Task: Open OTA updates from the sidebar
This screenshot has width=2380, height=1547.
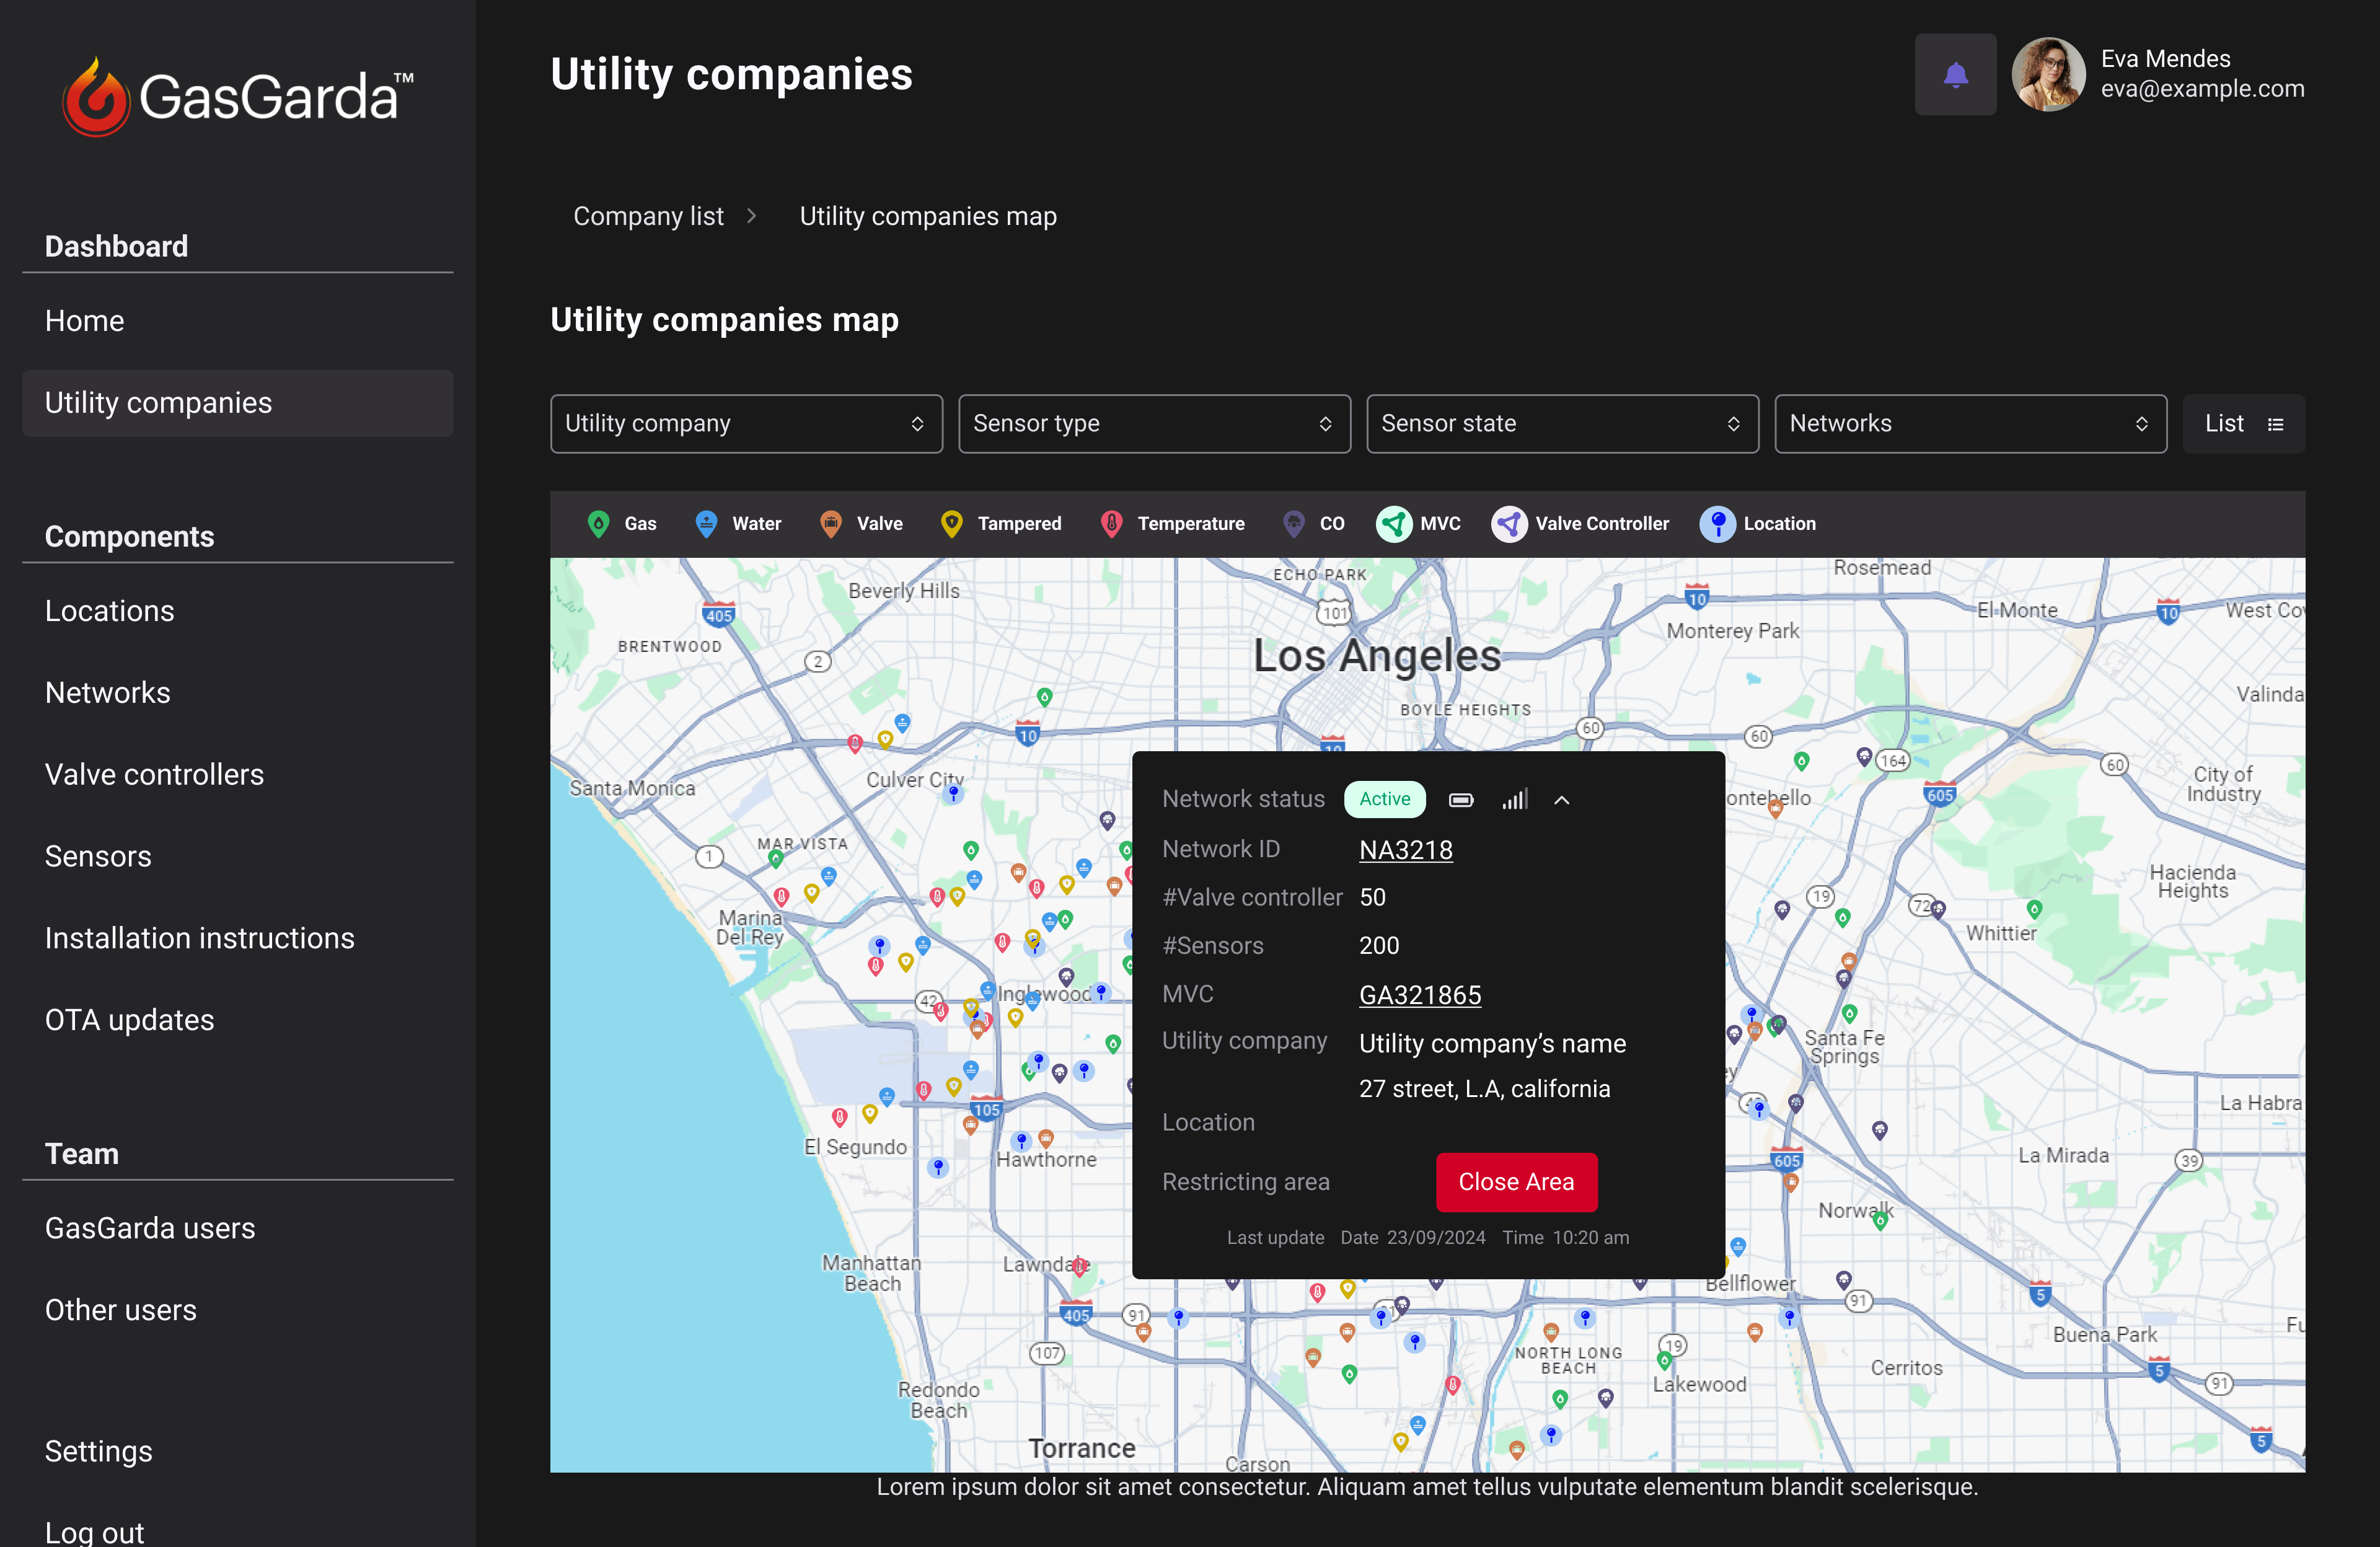Action: click(130, 1019)
